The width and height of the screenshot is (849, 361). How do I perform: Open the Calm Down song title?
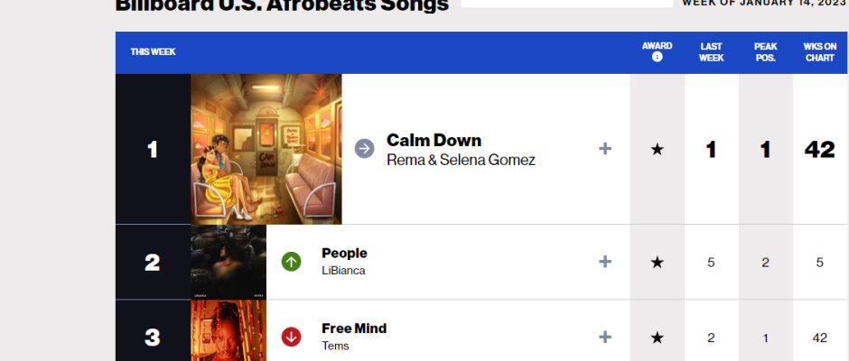434,140
